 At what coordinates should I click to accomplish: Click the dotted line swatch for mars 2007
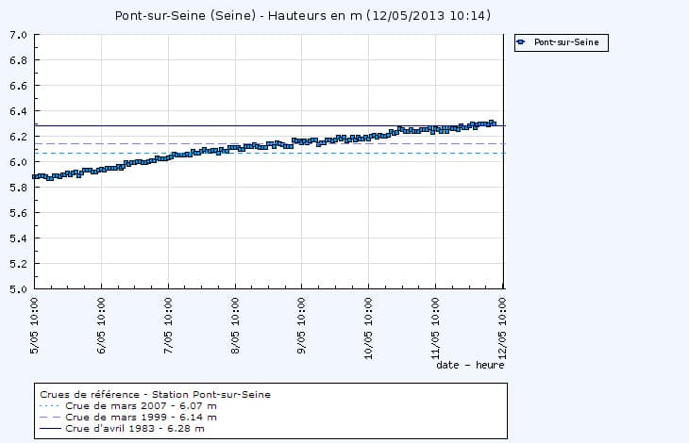coord(51,405)
